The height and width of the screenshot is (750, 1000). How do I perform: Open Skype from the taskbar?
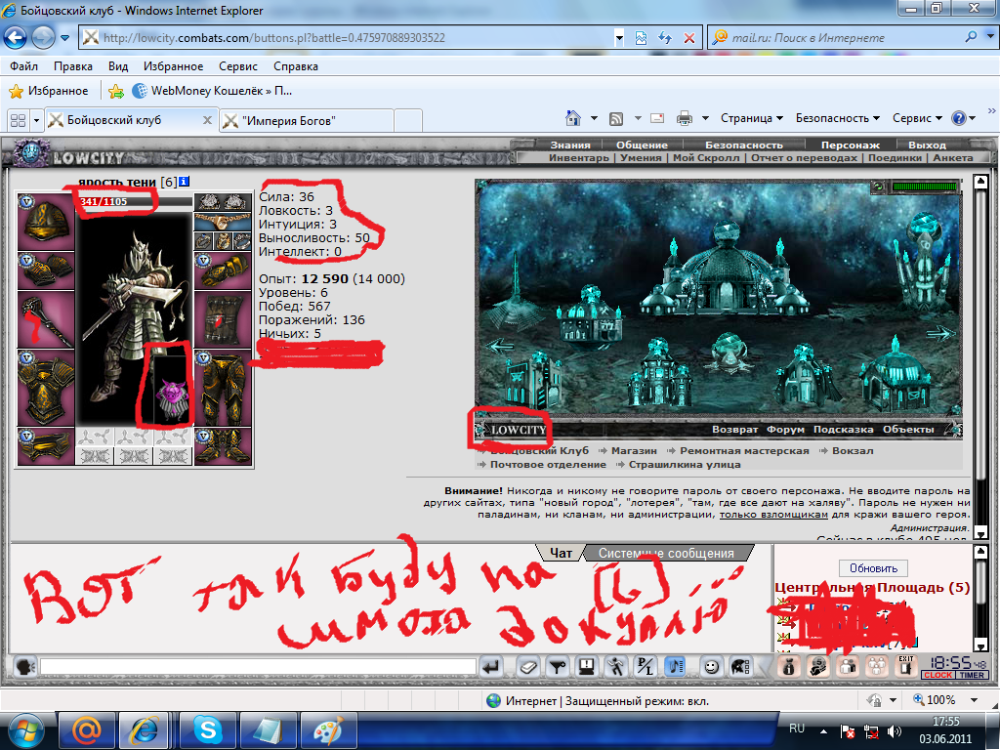tap(208, 730)
